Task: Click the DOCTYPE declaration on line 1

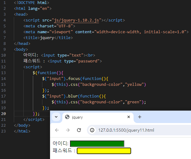Action: pyautogui.click(x=32, y=3)
